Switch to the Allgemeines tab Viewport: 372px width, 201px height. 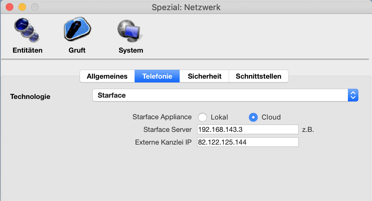click(107, 76)
